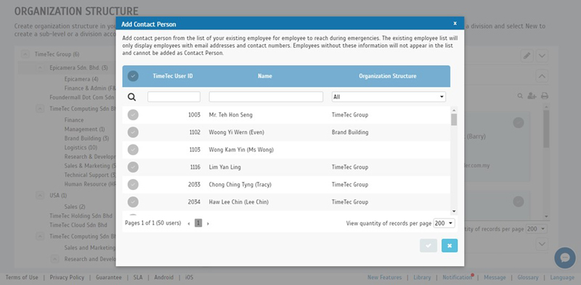581x285 pixels.
Task: Click the employee list scrollbar down arrow
Action: pos(454,211)
